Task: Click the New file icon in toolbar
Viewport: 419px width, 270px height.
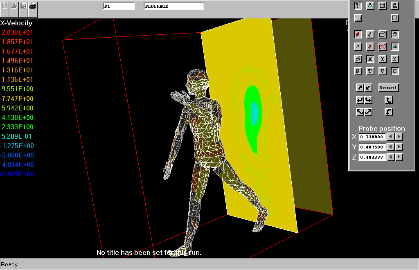Action: coord(5,6)
